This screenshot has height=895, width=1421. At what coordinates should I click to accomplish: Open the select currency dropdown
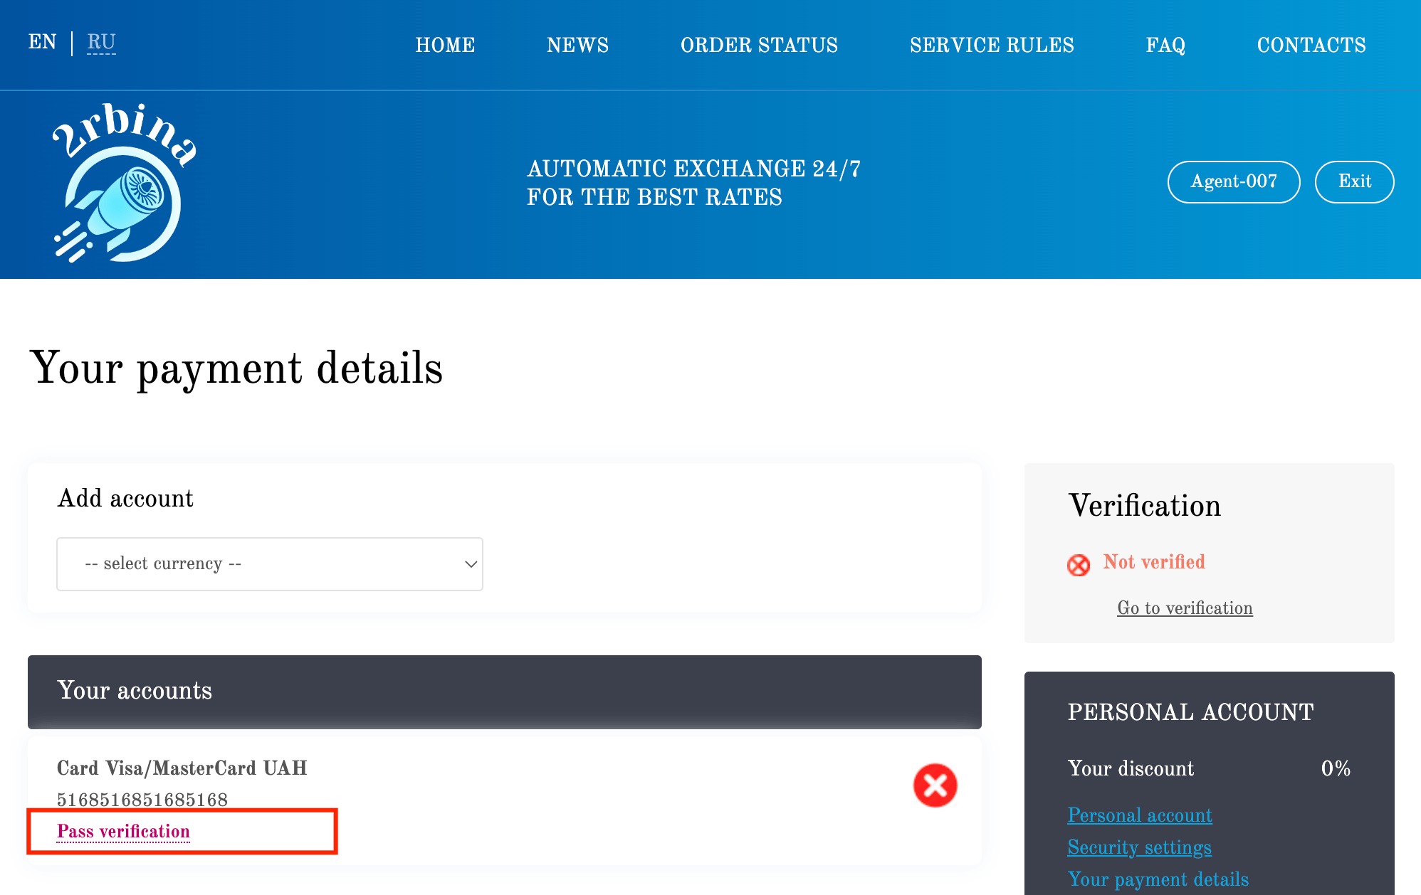pos(270,564)
